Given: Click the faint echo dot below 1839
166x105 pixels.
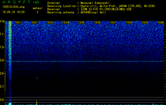Looking at the screenshot, I should click(153, 78).
